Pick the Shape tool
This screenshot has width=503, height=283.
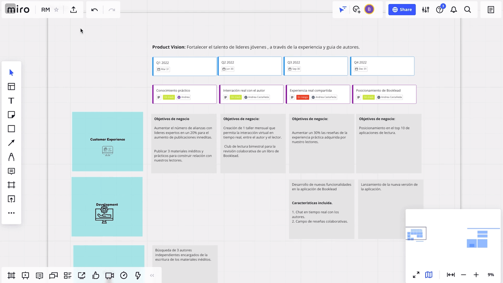pos(11,128)
